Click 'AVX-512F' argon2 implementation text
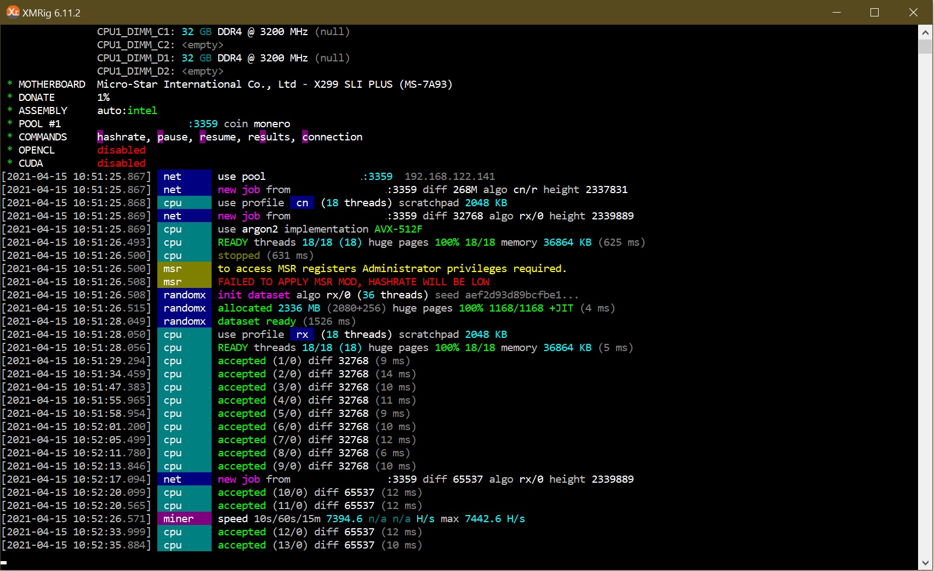Screen dimensions: 934x571 (398, 229)
